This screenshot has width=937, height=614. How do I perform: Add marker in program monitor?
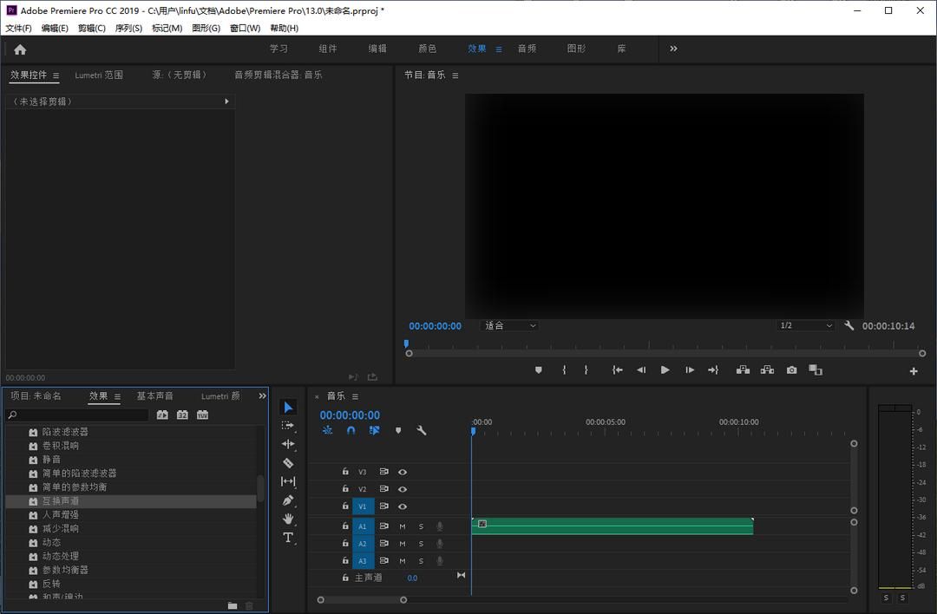point(539,370)
